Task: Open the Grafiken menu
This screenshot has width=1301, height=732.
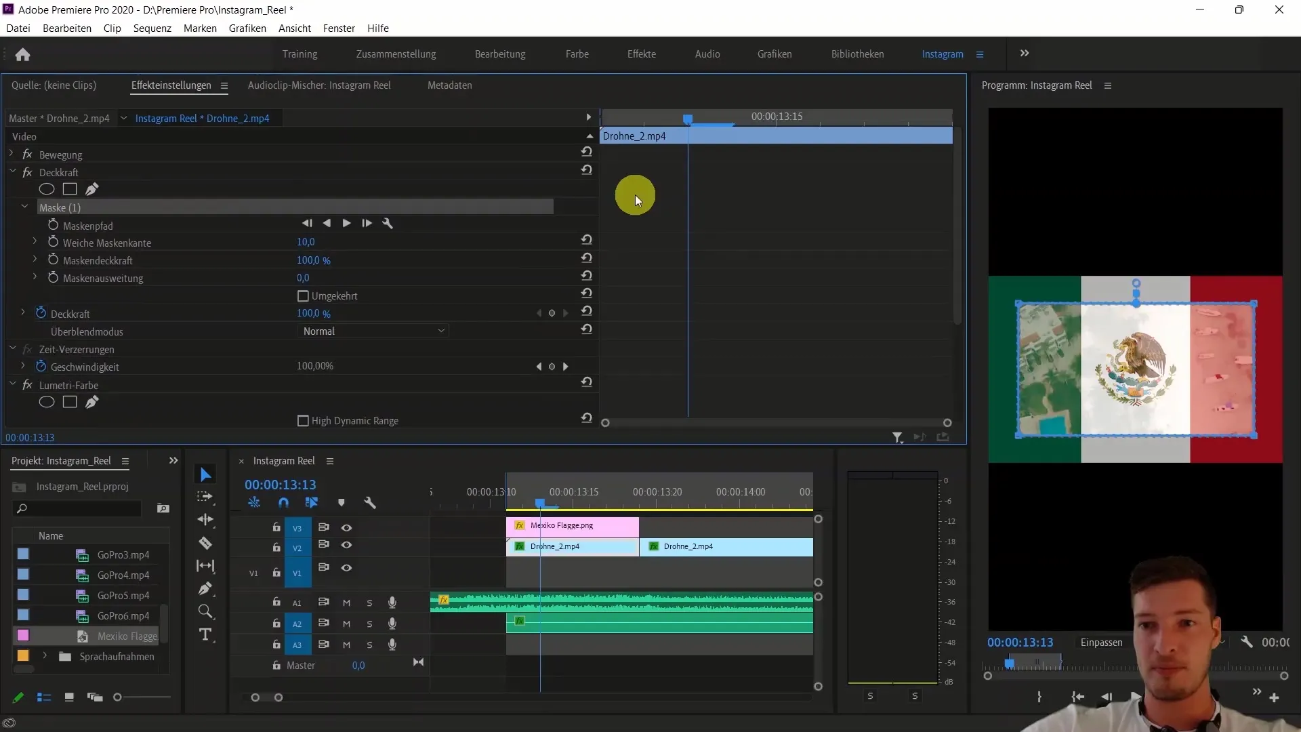Action: pyautogui.click(x=247, y=28)
